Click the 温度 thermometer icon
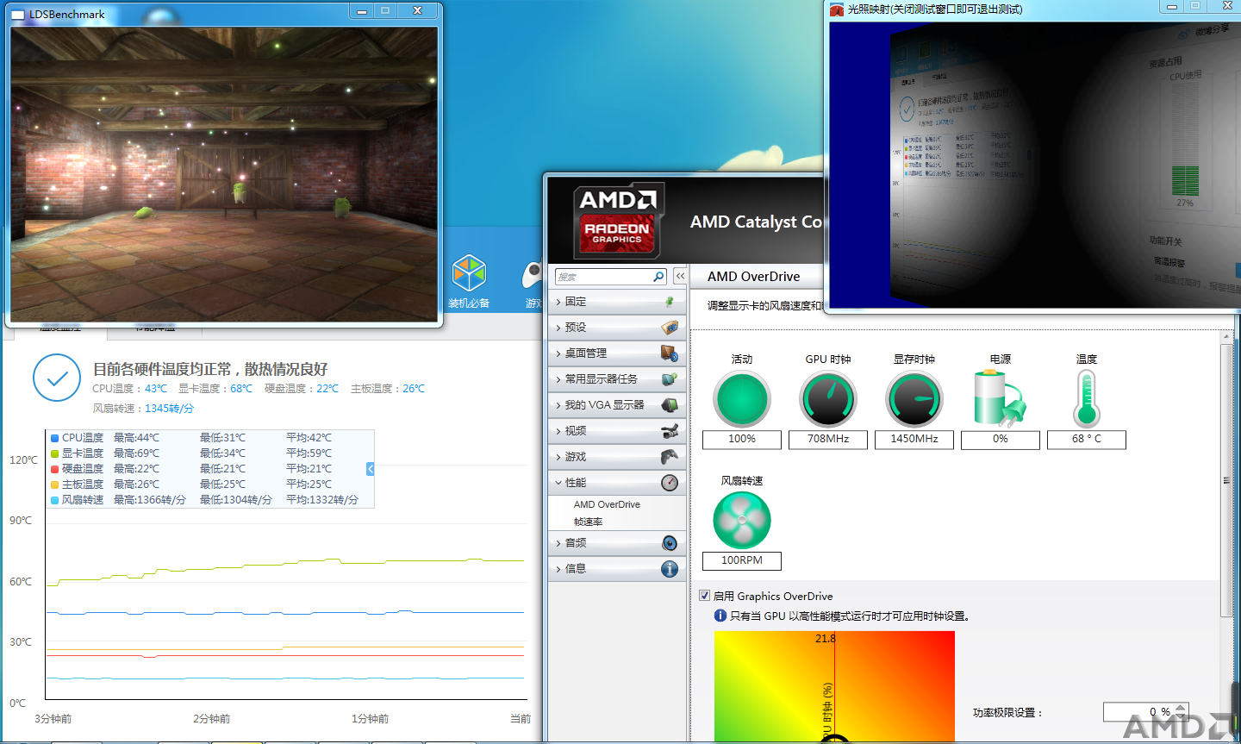 coord(1087,398)
